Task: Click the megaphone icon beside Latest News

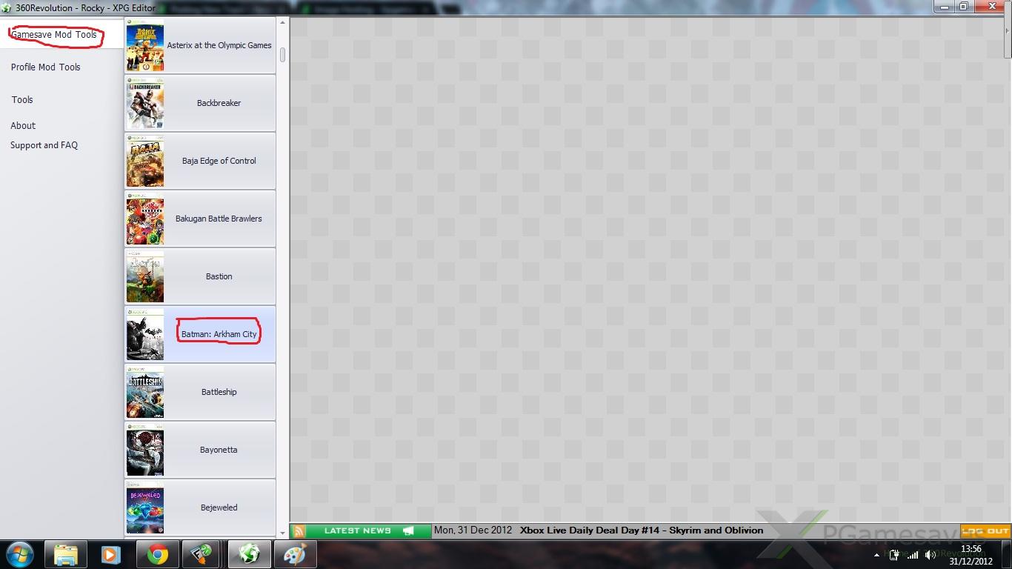Action: (x=408, y=530)
